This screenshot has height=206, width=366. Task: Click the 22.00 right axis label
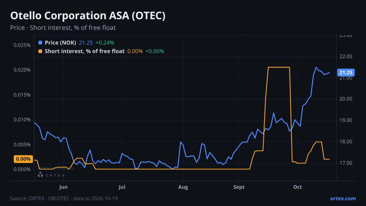(x=346, y=56)
